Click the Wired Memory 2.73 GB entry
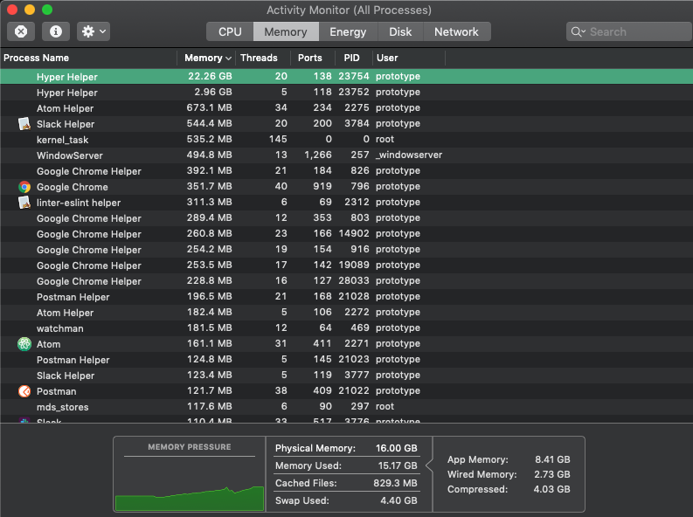Screen dimensions: 693x517 pos(509,474)
